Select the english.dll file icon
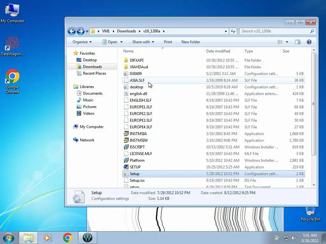Viewport: 326px width, 244px height. pos(126,94)
